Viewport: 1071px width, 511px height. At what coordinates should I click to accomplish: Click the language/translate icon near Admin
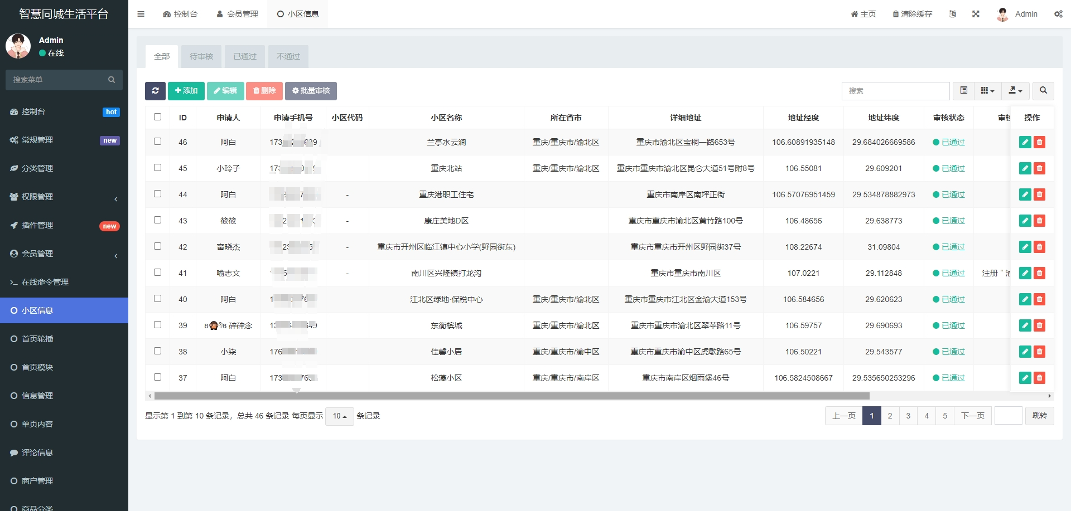[x=952, y=13]
